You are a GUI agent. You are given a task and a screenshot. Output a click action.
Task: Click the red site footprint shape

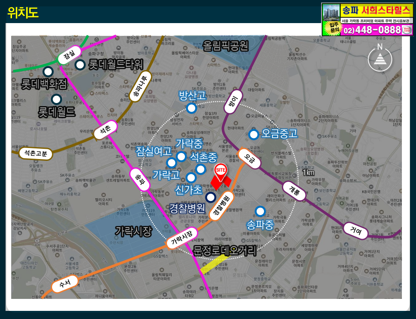point(221,183)
